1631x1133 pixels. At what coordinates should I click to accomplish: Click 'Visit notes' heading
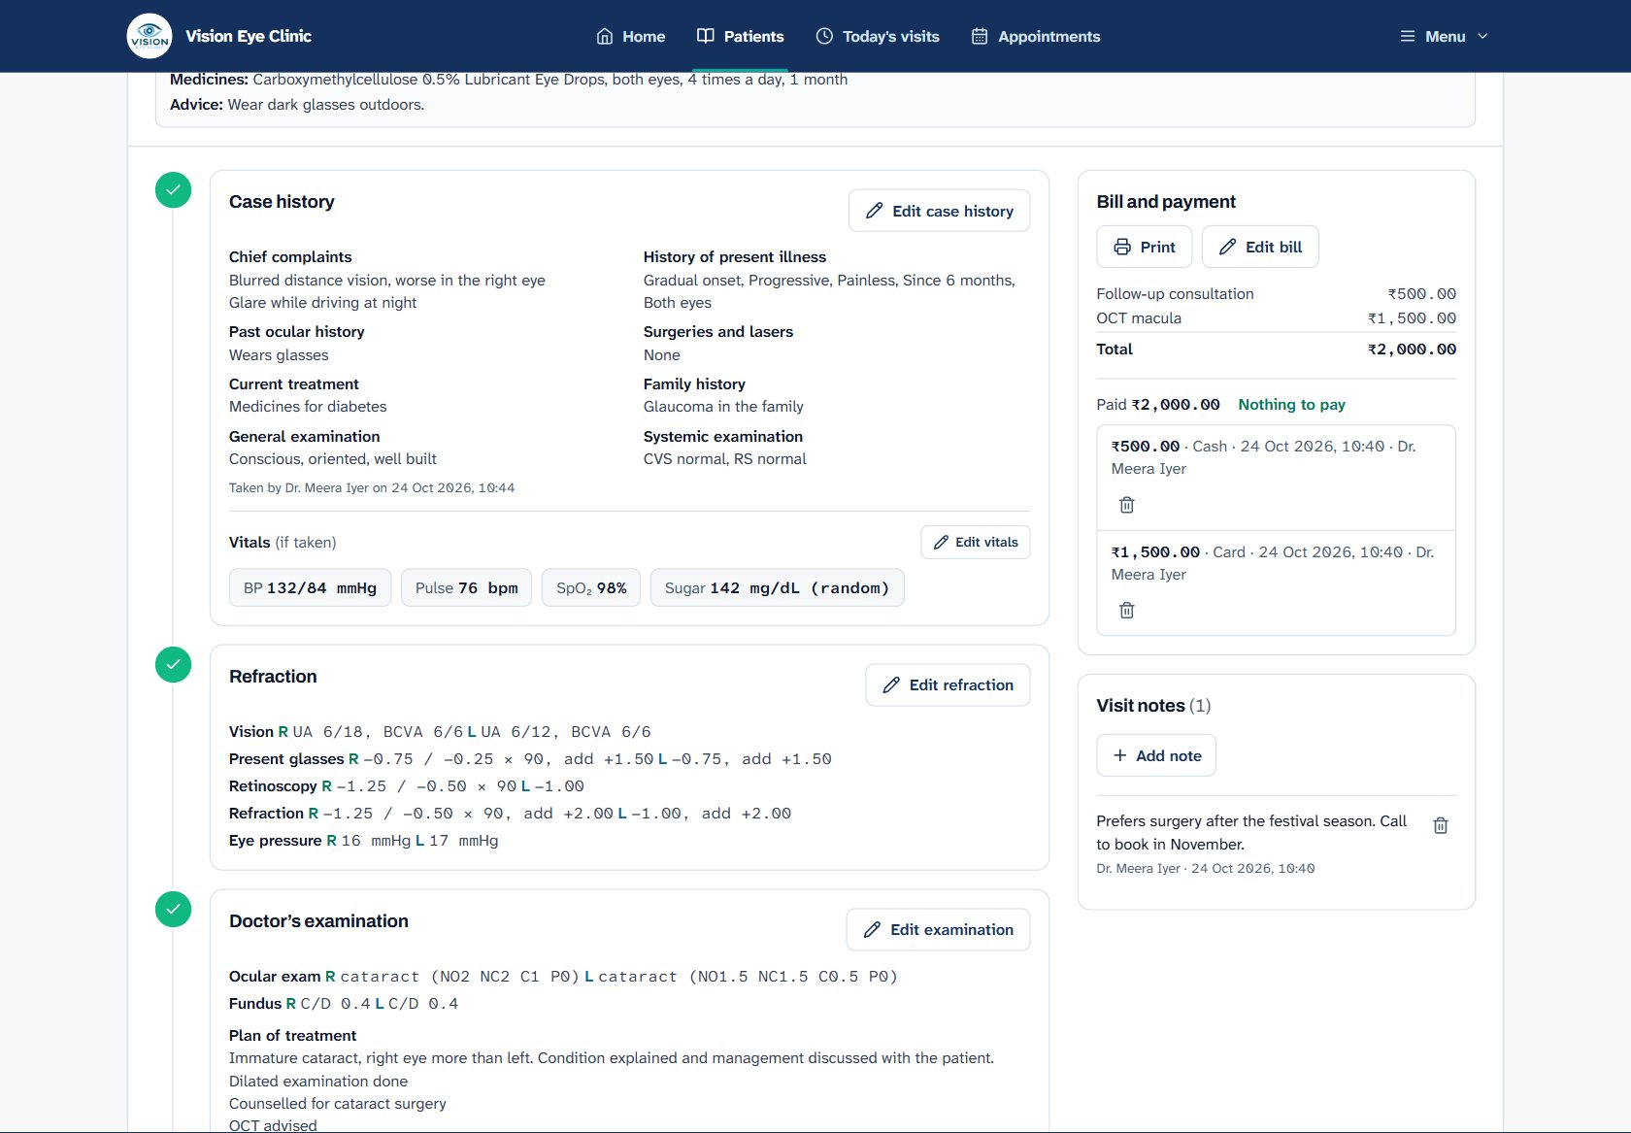(x=1153, y=706)
